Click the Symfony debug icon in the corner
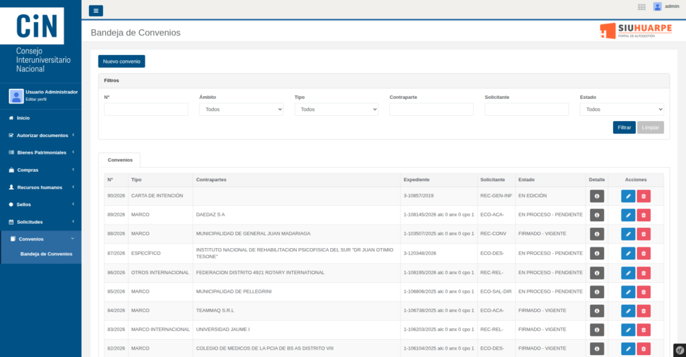Screen dimensions: 686x357 click(679, 350)
